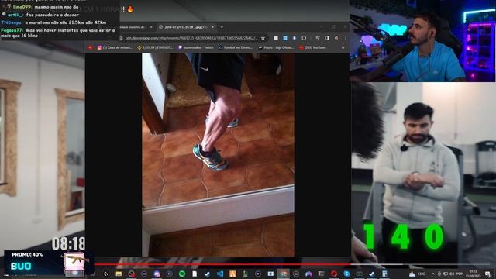
Task: Close the active JPG image tab
Action: tap(212, 27)
